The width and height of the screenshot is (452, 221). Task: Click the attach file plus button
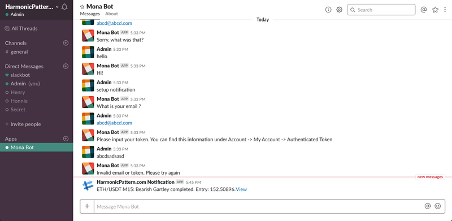(x=87, y=206)
